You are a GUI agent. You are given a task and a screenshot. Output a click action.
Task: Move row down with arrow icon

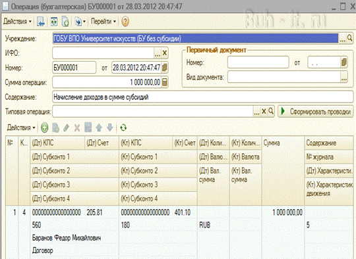pyautogui.click(x=109, y=128)
